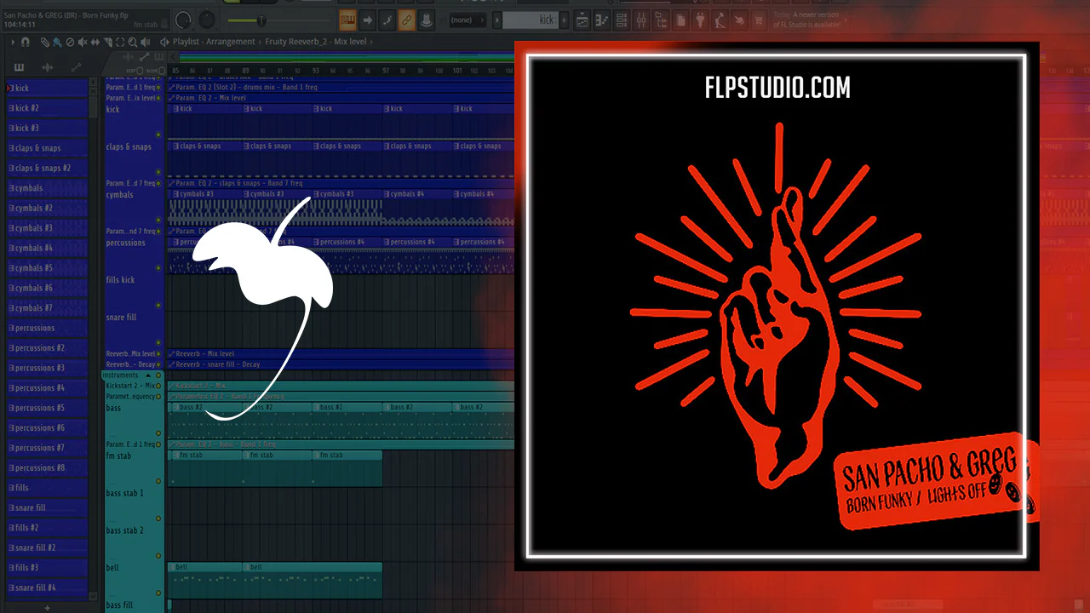Viewport: 1090px width, 613px height.
Task: Open the newer version available notification
Action: (x=806, y=20)
